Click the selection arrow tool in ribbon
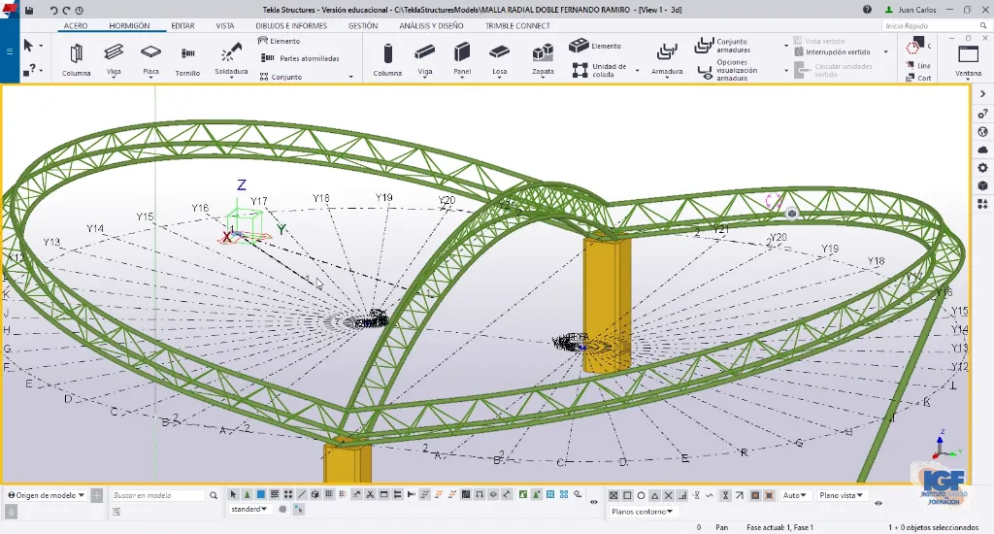The height and width of the screenshot is (534, 994). pos(28,46)
